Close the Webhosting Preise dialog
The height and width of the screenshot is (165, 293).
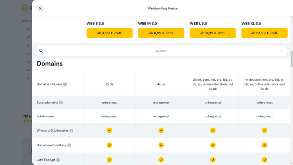click(40, 8)
